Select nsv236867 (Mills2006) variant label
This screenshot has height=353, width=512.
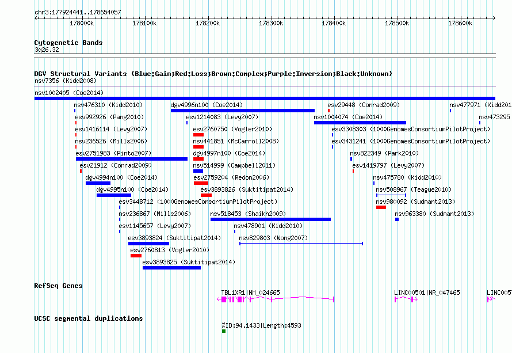click(155, 214)
